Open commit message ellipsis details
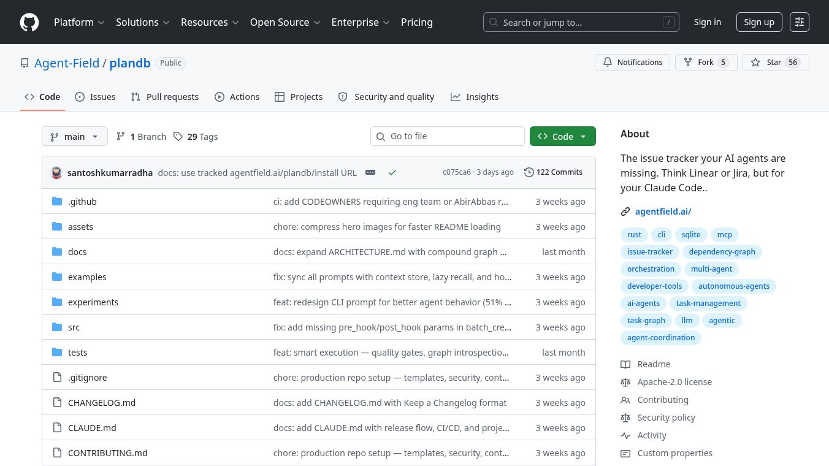Image resolution: width=829 pixels, height=466 pixels. click(x=370, y=173)
